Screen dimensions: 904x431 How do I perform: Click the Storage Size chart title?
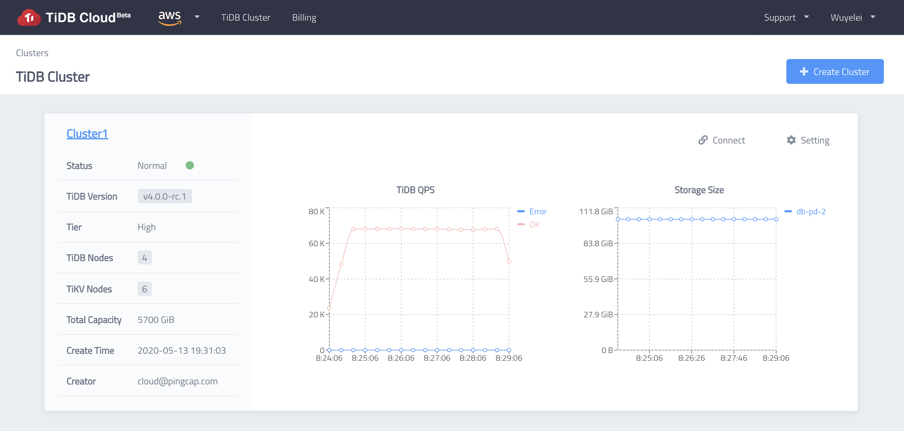click(x=699, y=190)
